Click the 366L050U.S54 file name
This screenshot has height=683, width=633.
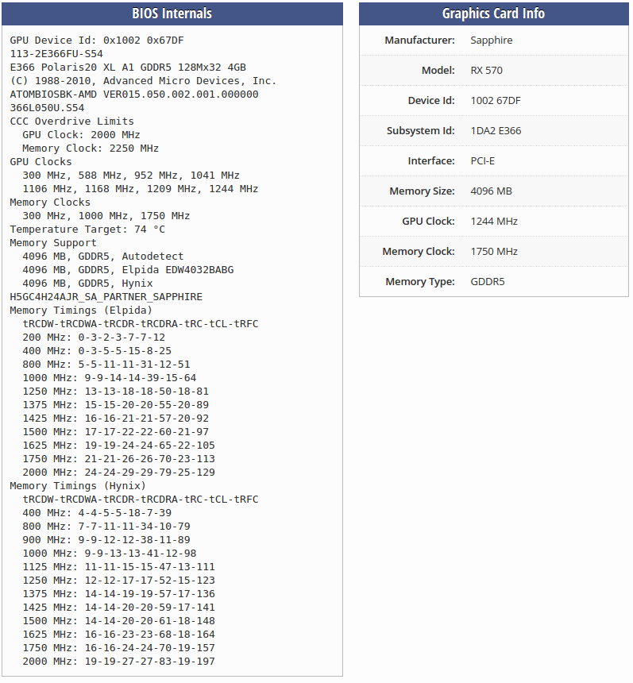[47, 107]
